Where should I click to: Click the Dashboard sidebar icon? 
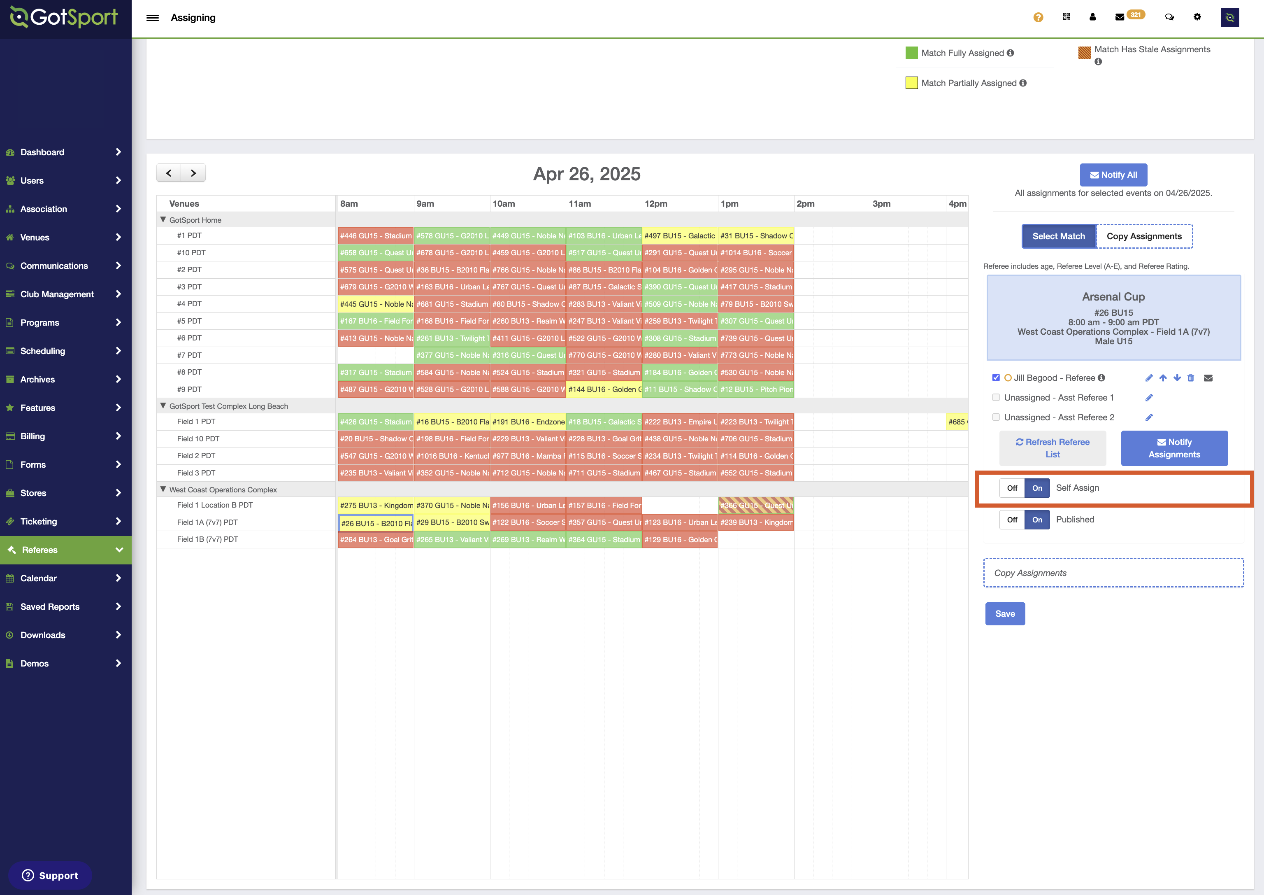click(10, 152)
